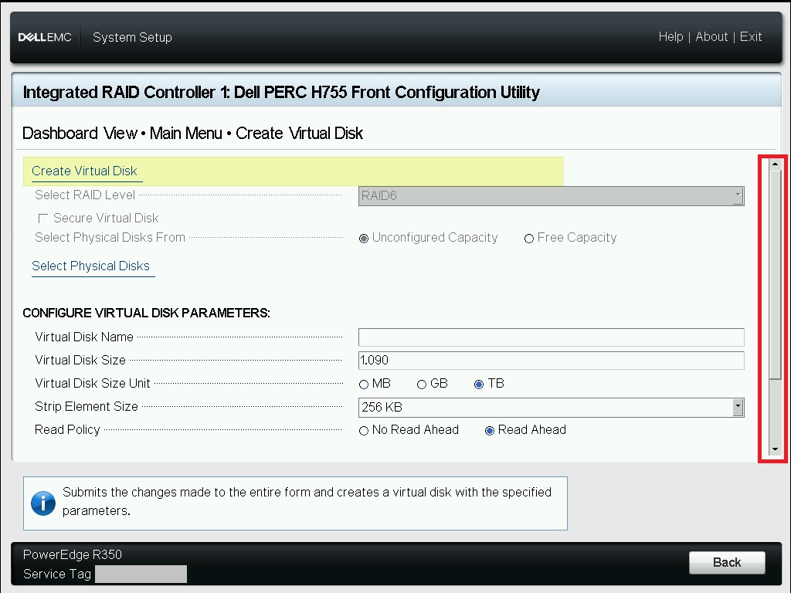Click the scrollbar up arrow

point(776,164)
